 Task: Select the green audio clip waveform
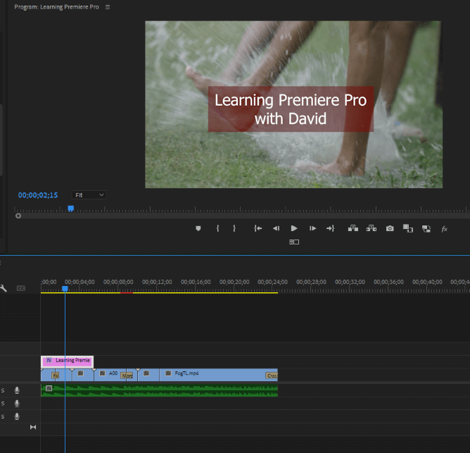pos(159,390)
